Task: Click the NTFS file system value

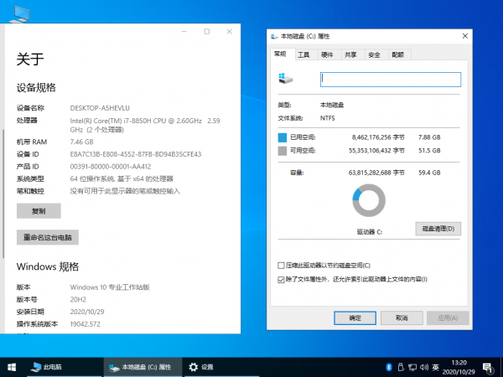Action: click(x=328, y=118)
